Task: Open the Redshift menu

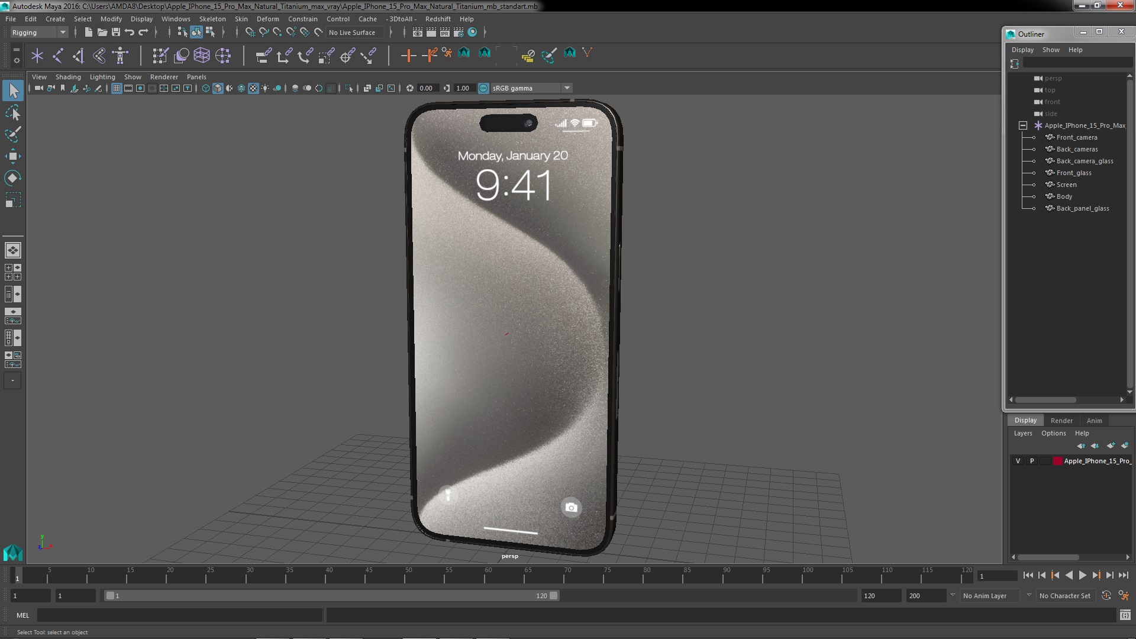Action: point(438,19)
